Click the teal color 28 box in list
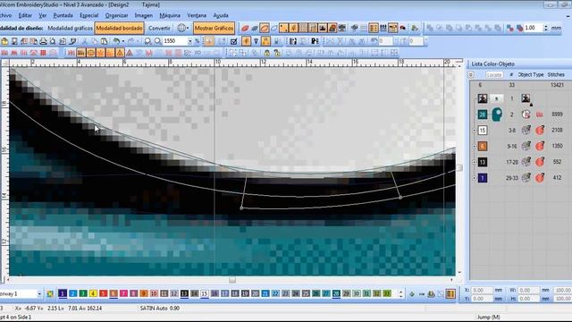This screenshot has width=572, height=322. point(483,114)
